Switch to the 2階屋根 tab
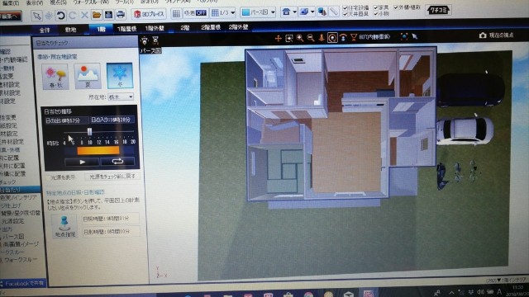The height and width of the screenshot is (297, 529). pyautogui.click(x=211, y=27)
